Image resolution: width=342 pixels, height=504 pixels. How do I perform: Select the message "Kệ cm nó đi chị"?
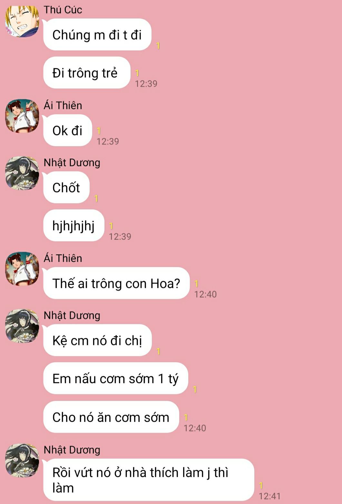click(x=97, y=340)
